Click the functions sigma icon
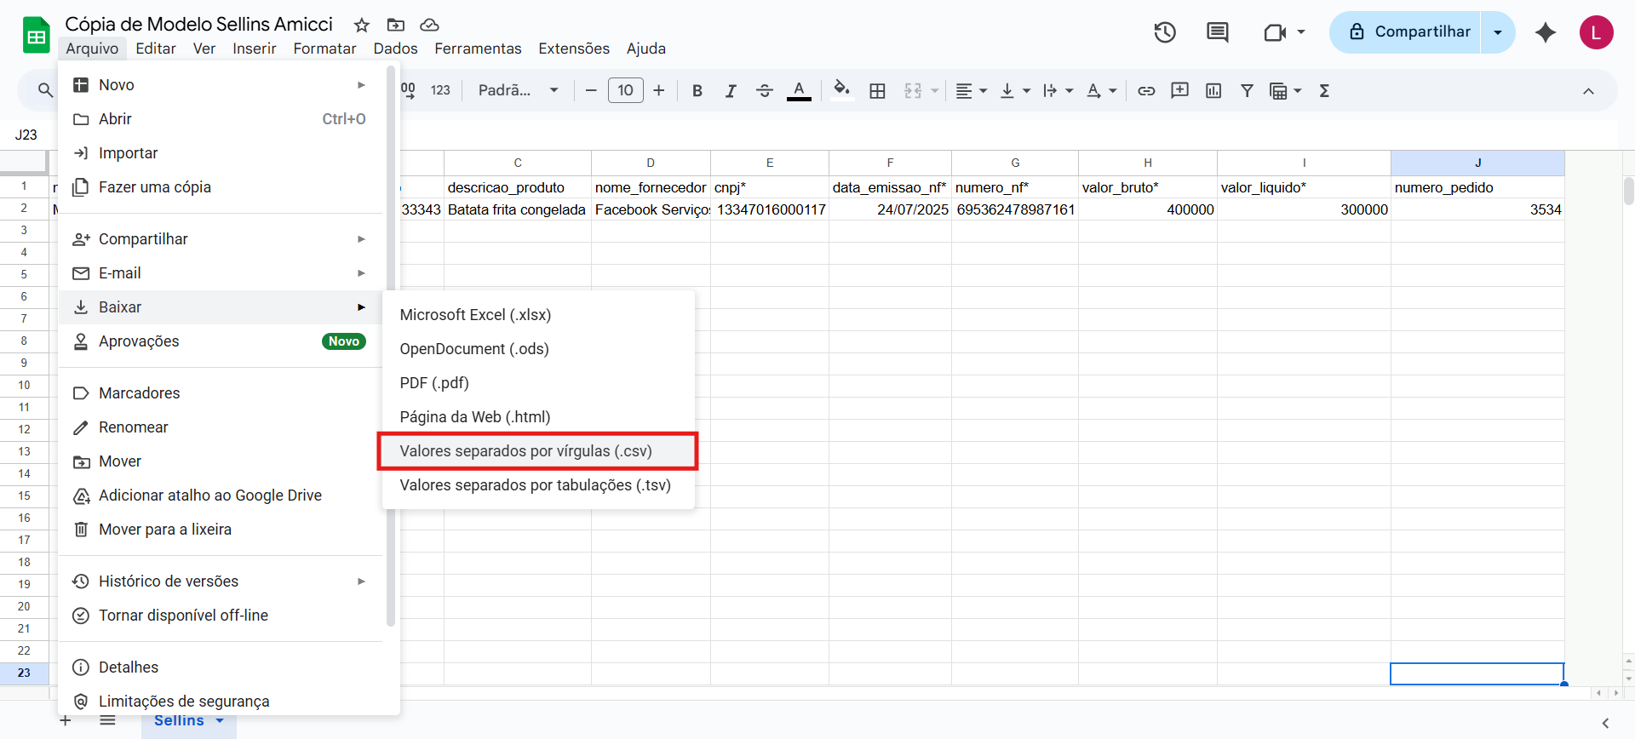The height and width of the screenshot is (739, 1635). (1324, 91)
